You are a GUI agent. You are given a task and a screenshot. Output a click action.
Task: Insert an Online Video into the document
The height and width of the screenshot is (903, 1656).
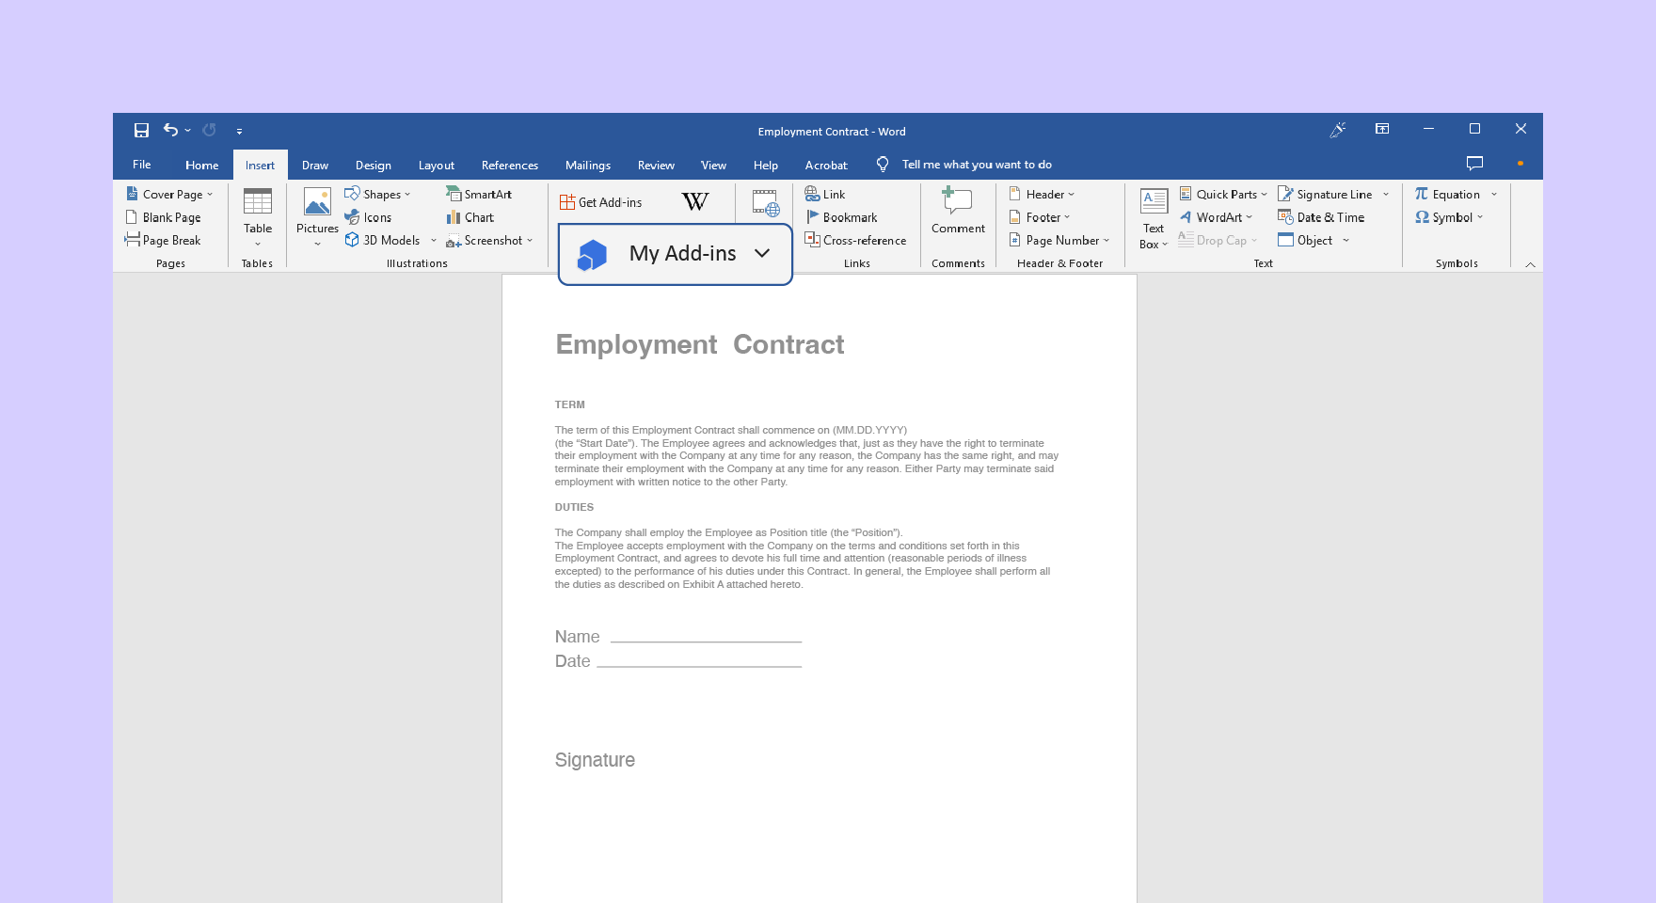[764, 202]
